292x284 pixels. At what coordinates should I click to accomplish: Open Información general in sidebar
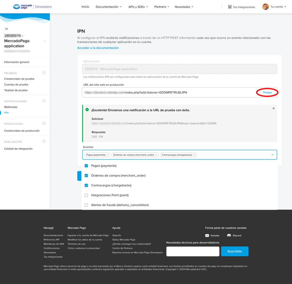(17, 62)
